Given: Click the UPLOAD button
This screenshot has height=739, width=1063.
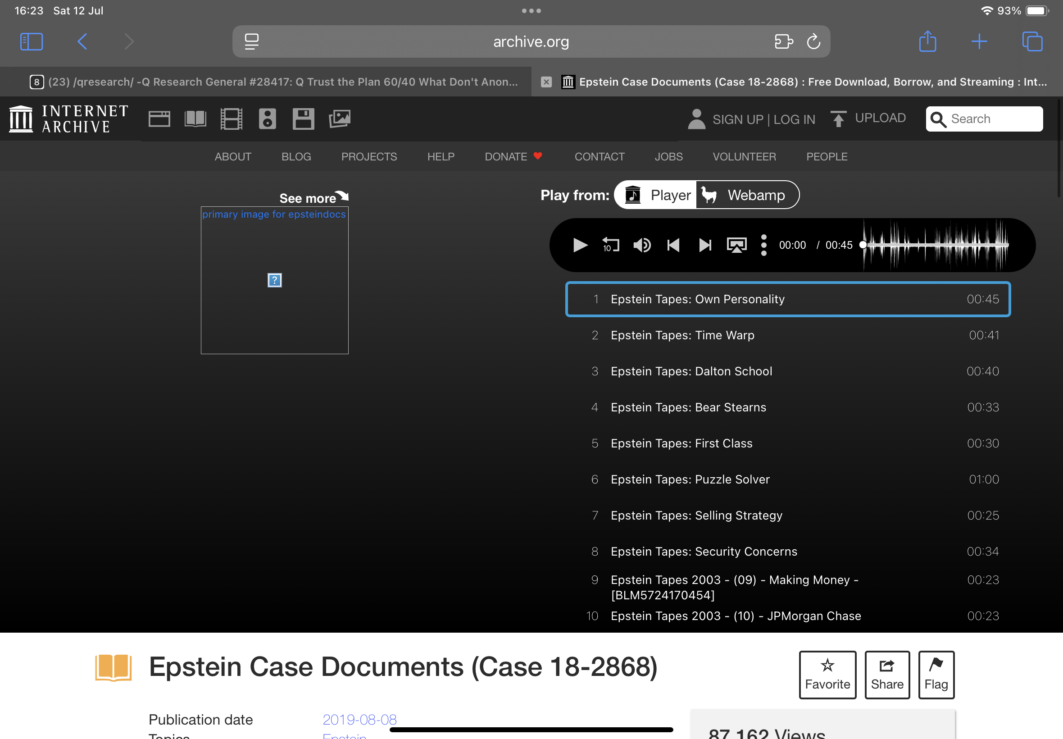Looking at the screenshot, I should click(x=868, y=118).
